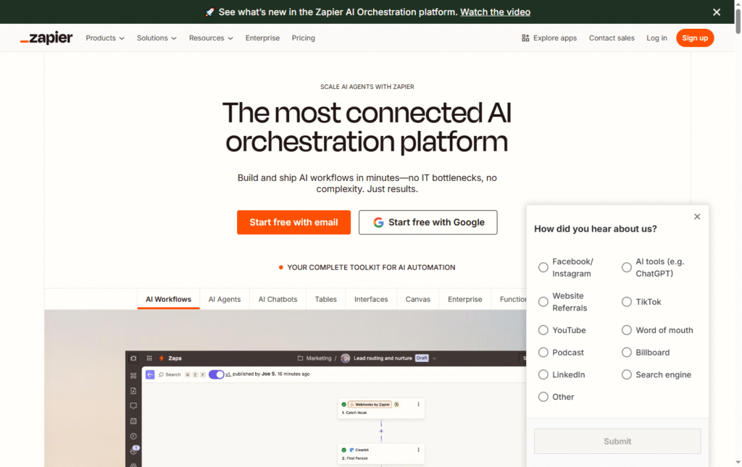The image size is (742, 467).
Task: Close the announcement banner with X
Action: [x=717, y=12]
